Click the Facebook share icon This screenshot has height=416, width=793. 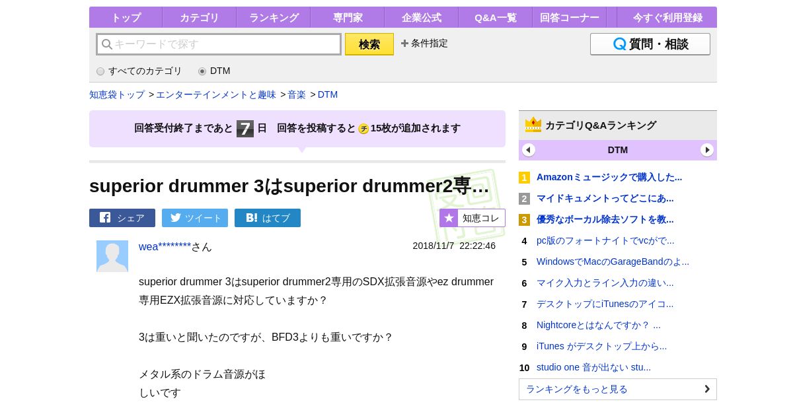pos(105,218)
